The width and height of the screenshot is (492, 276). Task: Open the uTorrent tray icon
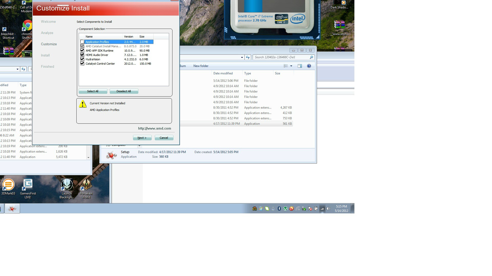[x=285, y=209]
